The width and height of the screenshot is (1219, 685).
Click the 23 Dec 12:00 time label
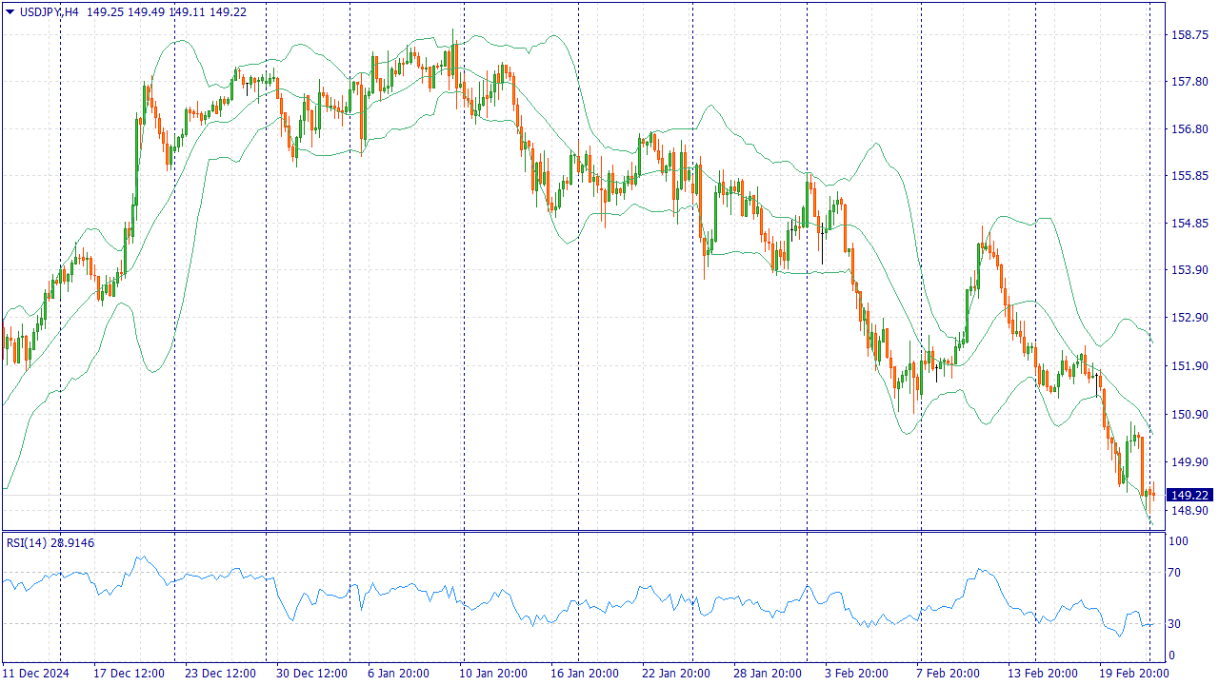coord(220,674)
